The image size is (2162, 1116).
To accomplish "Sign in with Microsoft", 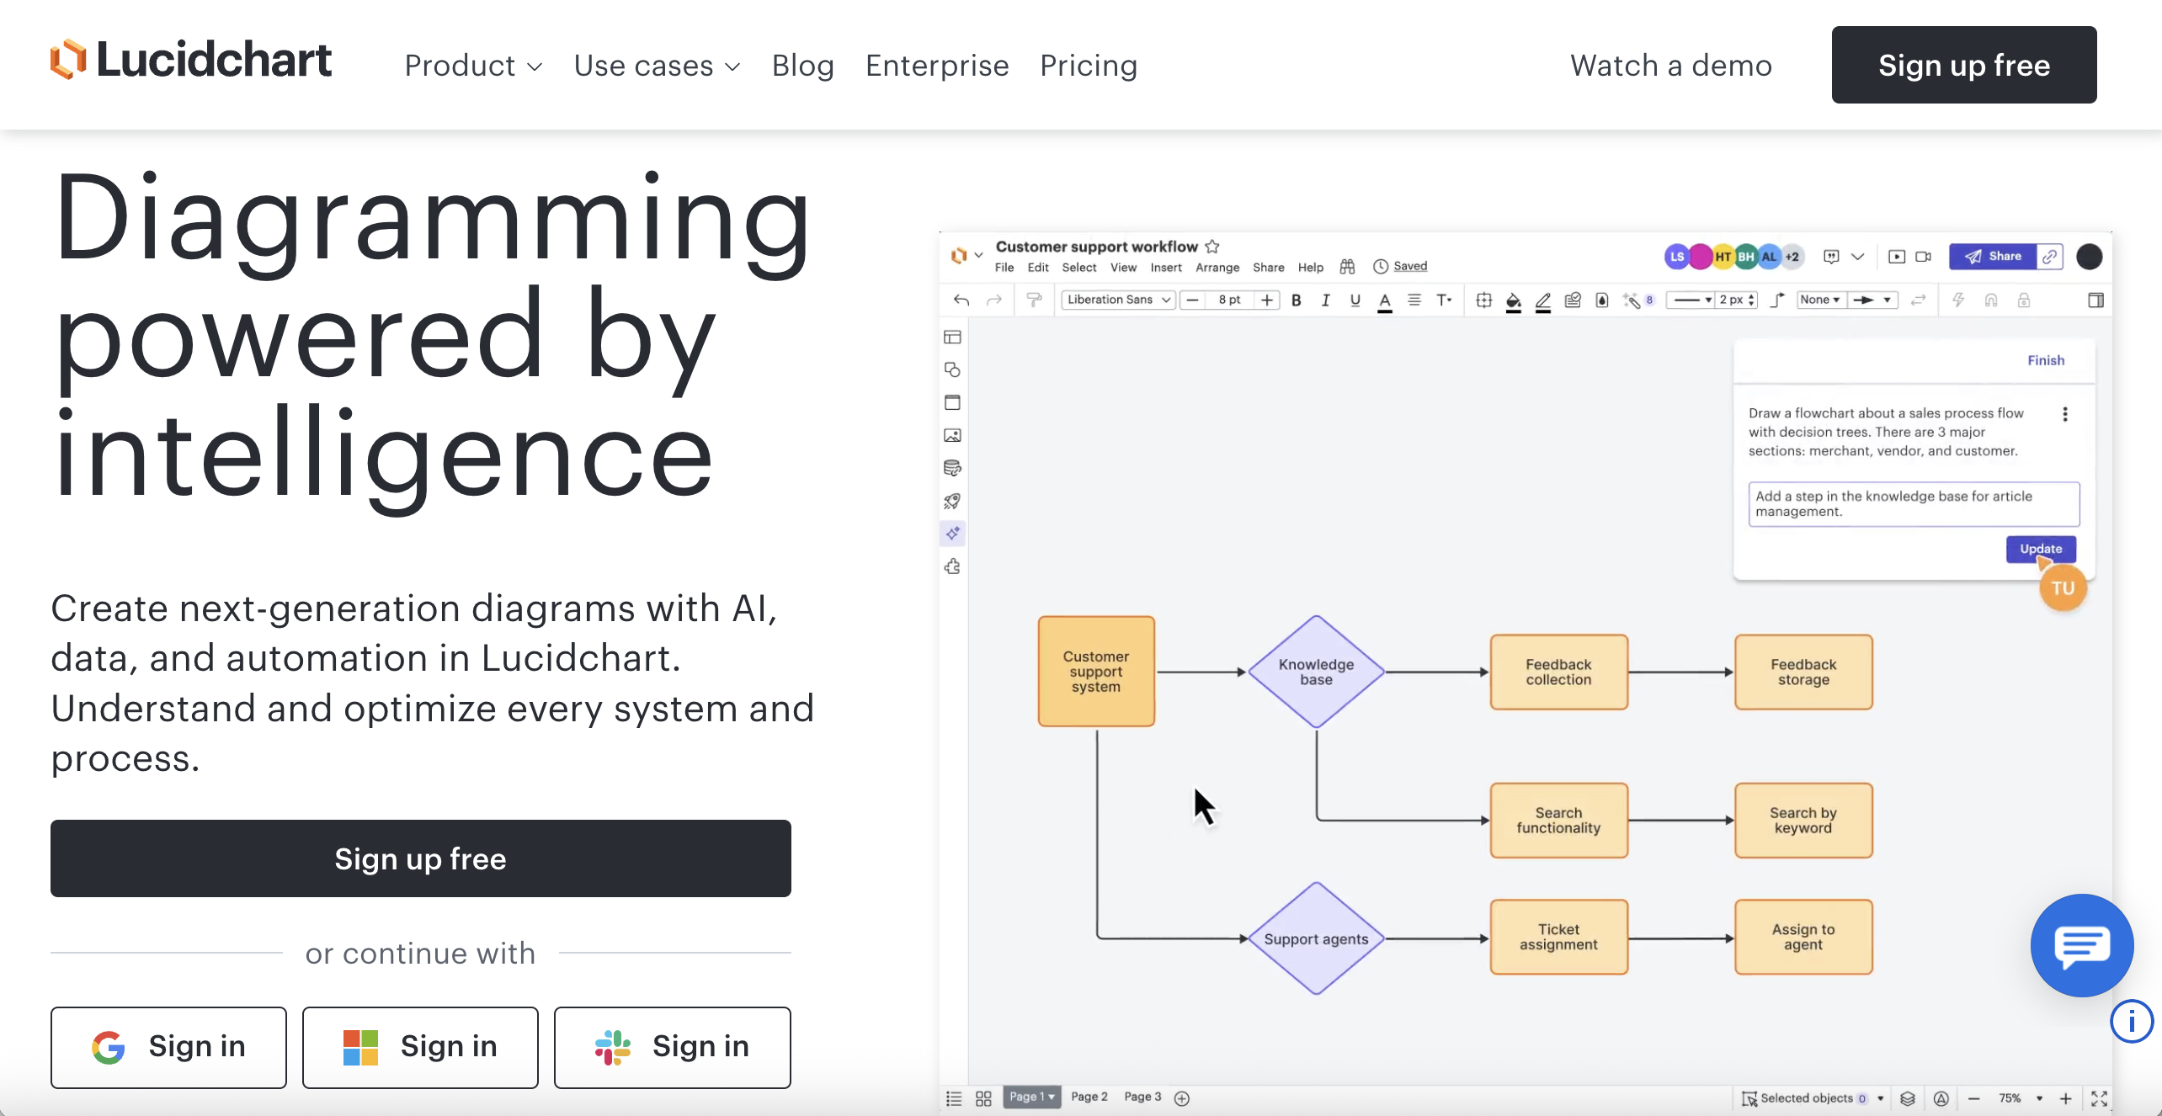I will 420,1047.
